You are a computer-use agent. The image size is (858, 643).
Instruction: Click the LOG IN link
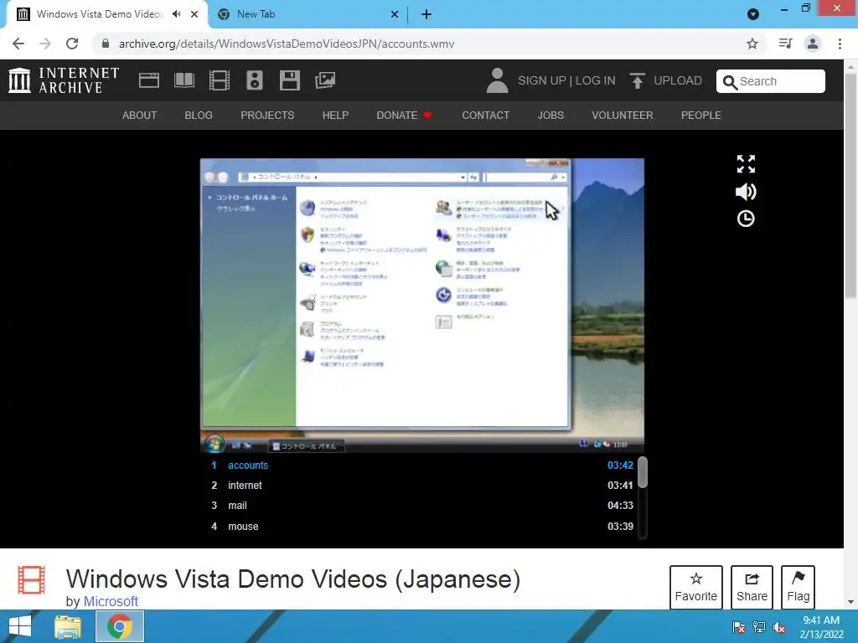click(596, 80)
